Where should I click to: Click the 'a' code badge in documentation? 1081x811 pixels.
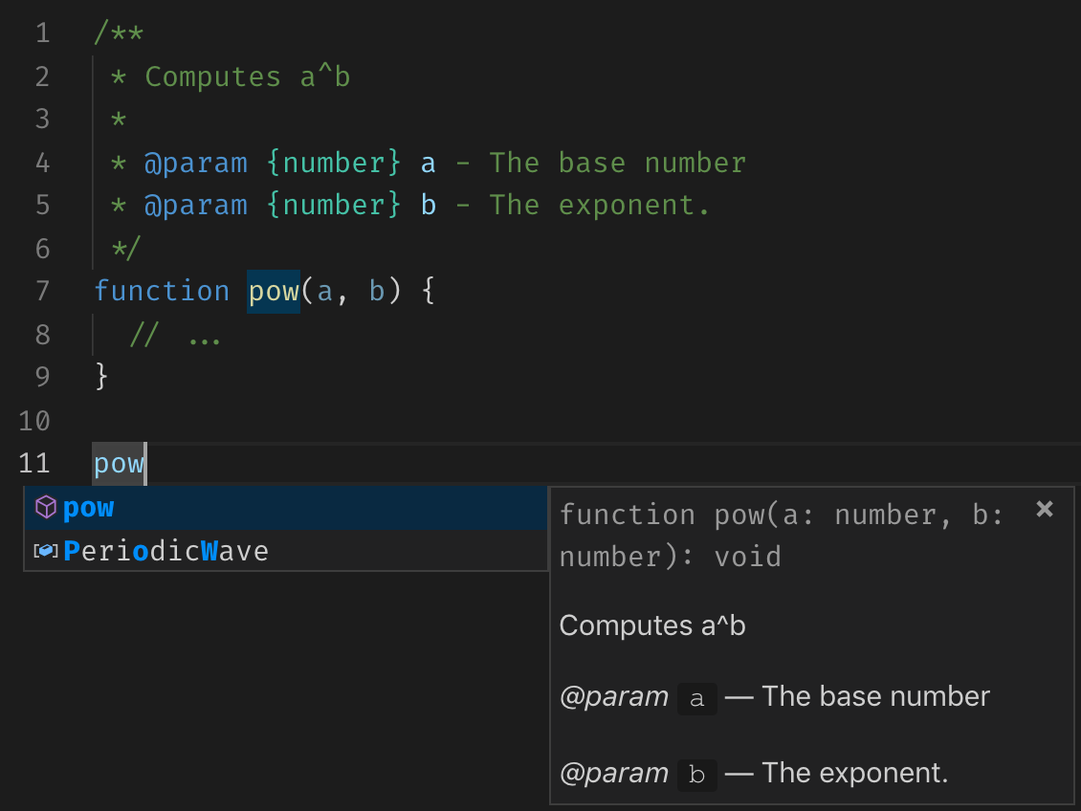click(x=696, y=698)
